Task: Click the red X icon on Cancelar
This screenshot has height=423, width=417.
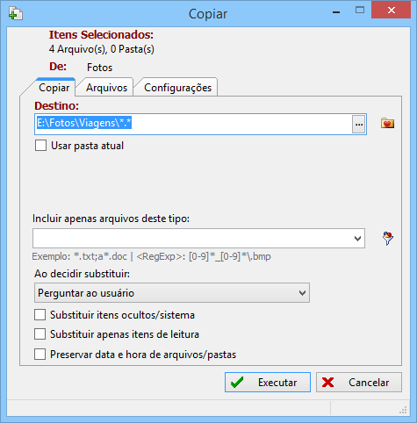Action: [x=327, y=382]
